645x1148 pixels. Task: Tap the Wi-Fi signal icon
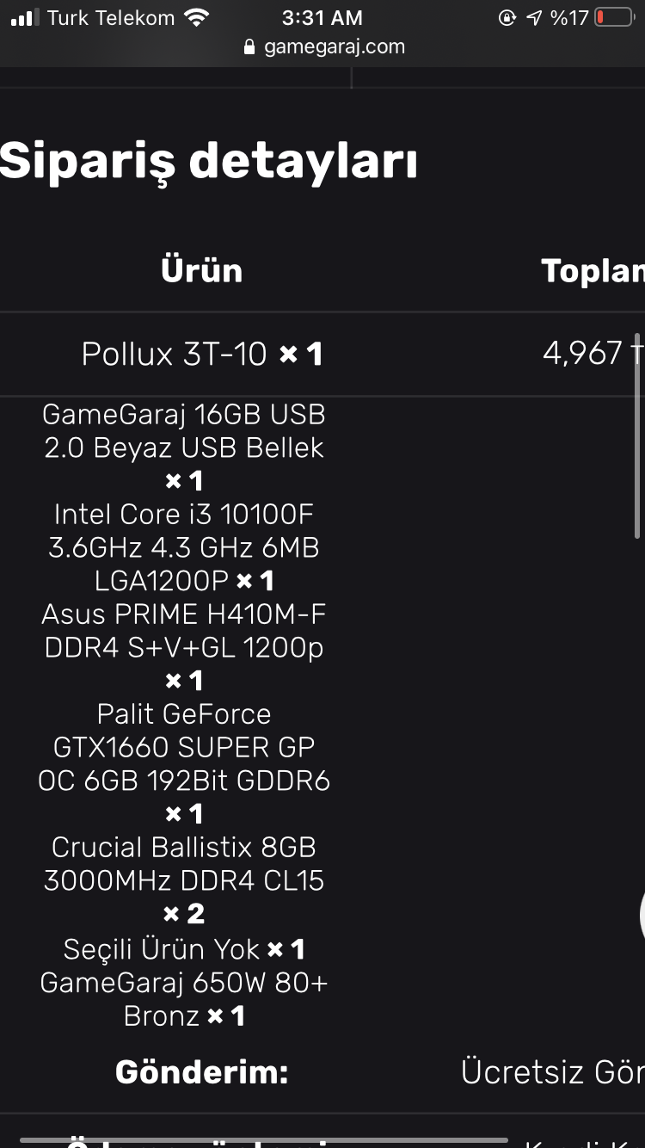[198, 17]
